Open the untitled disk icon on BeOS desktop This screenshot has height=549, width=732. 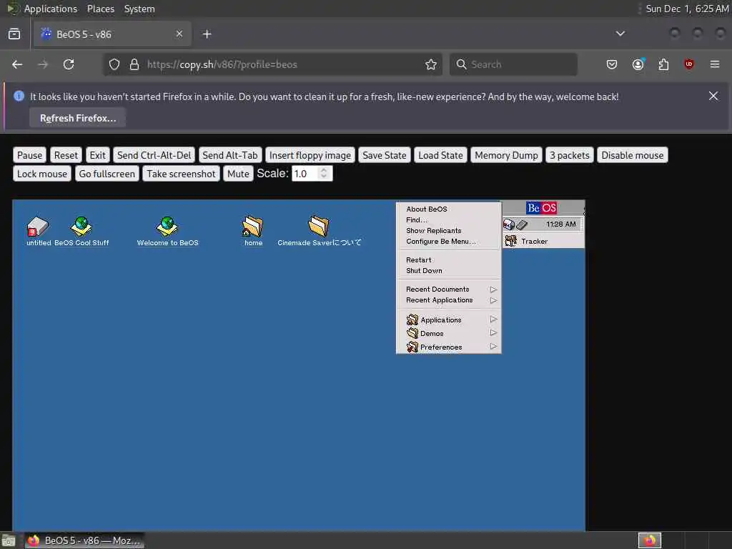point(38,227)
